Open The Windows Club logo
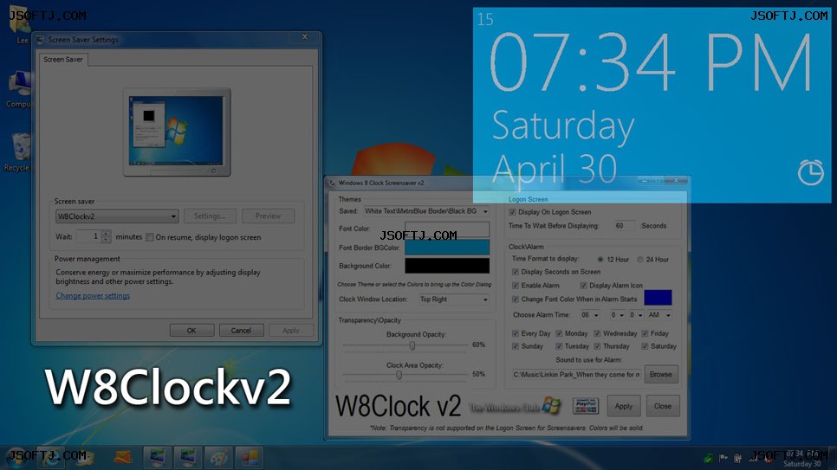Viewport: 837px width, 470px height. pyautogui.click(x=516, y=407)
